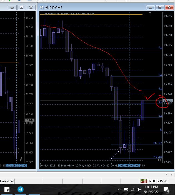
Task: Show hidden system tray icons
Action: (x=119, y=189)
